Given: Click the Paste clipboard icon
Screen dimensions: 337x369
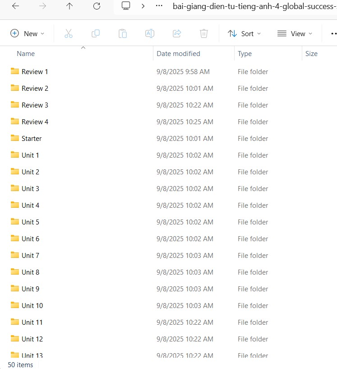Looking at the screenshot, I should coord(123,33).
